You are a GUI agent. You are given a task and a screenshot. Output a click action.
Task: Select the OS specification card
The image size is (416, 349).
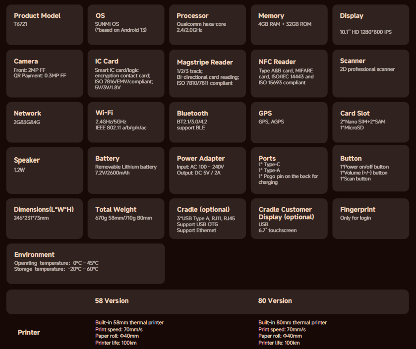(126, 25)
